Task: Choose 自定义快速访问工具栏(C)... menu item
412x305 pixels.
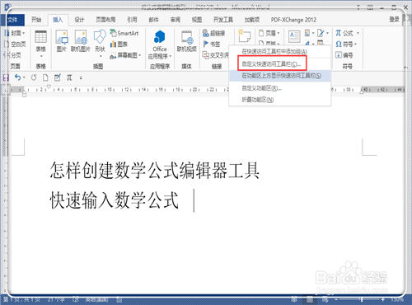Action: (280, 64)
